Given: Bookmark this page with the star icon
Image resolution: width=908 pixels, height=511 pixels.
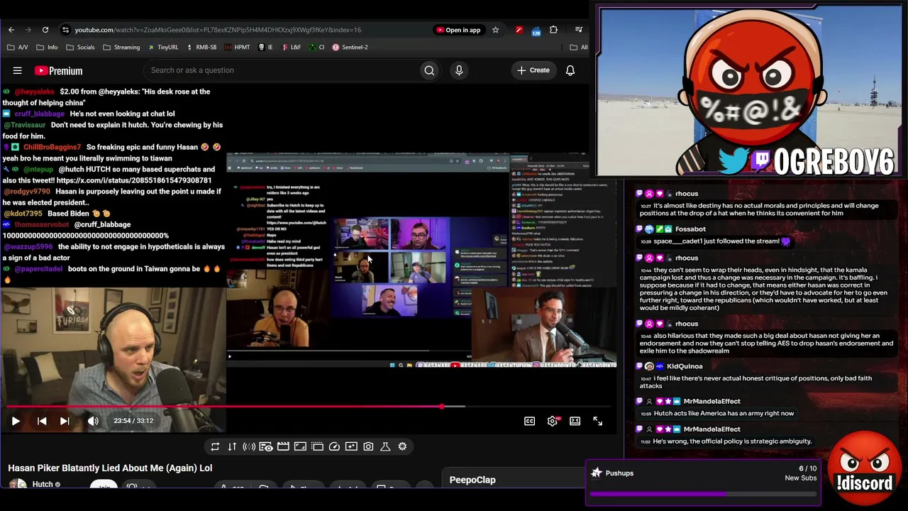Looking at the screenshot, I should [x=495, y=30].
